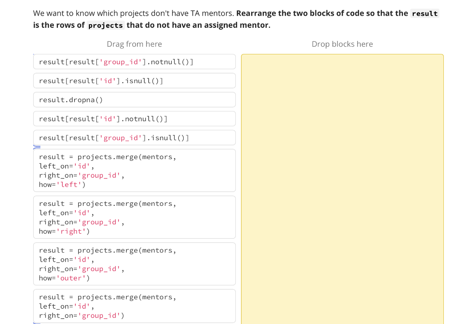Click the merge block with how='outer'

134,264
